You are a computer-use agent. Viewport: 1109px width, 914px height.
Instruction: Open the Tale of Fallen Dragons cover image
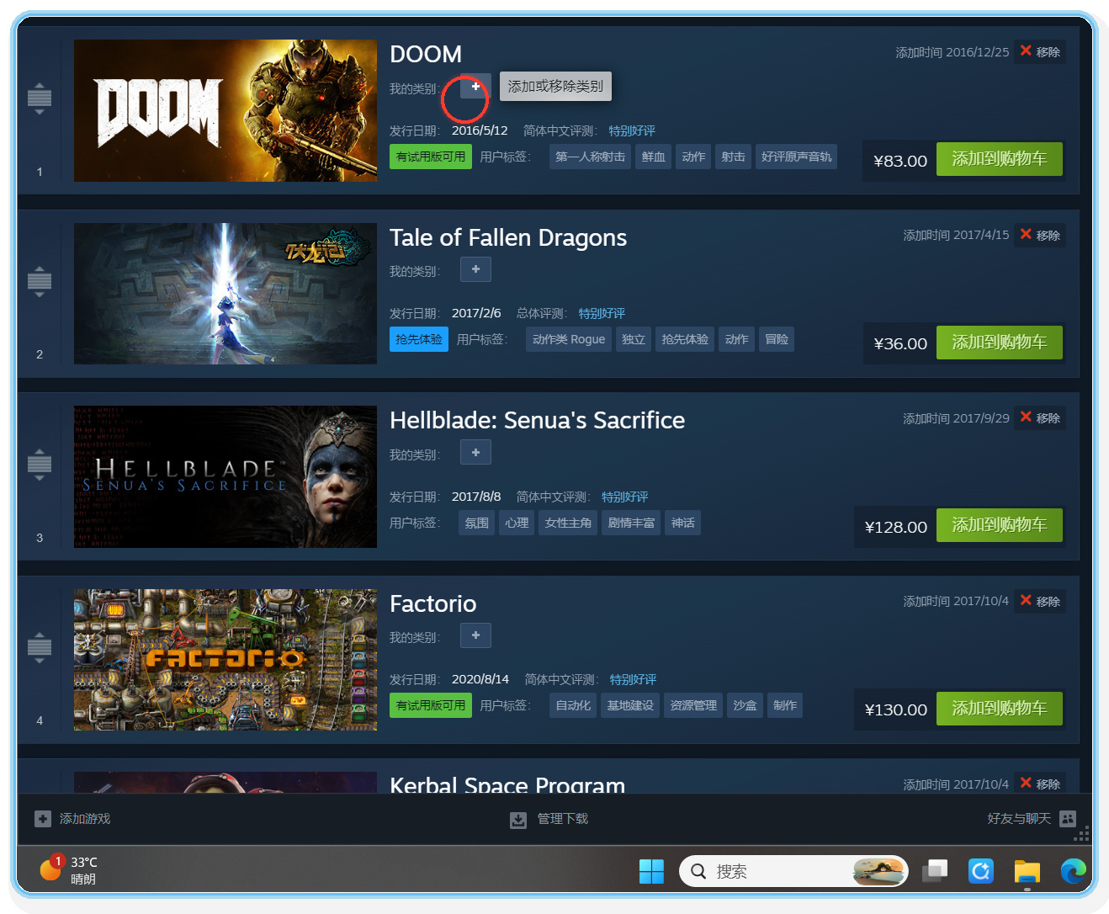[x=226, y=294]
